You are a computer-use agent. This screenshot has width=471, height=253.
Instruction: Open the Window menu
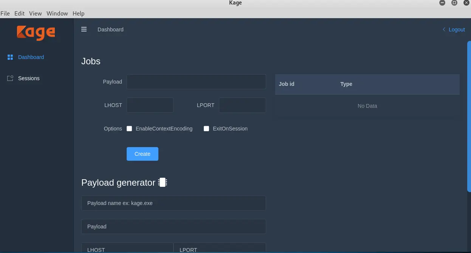click(x=57, y=13)
